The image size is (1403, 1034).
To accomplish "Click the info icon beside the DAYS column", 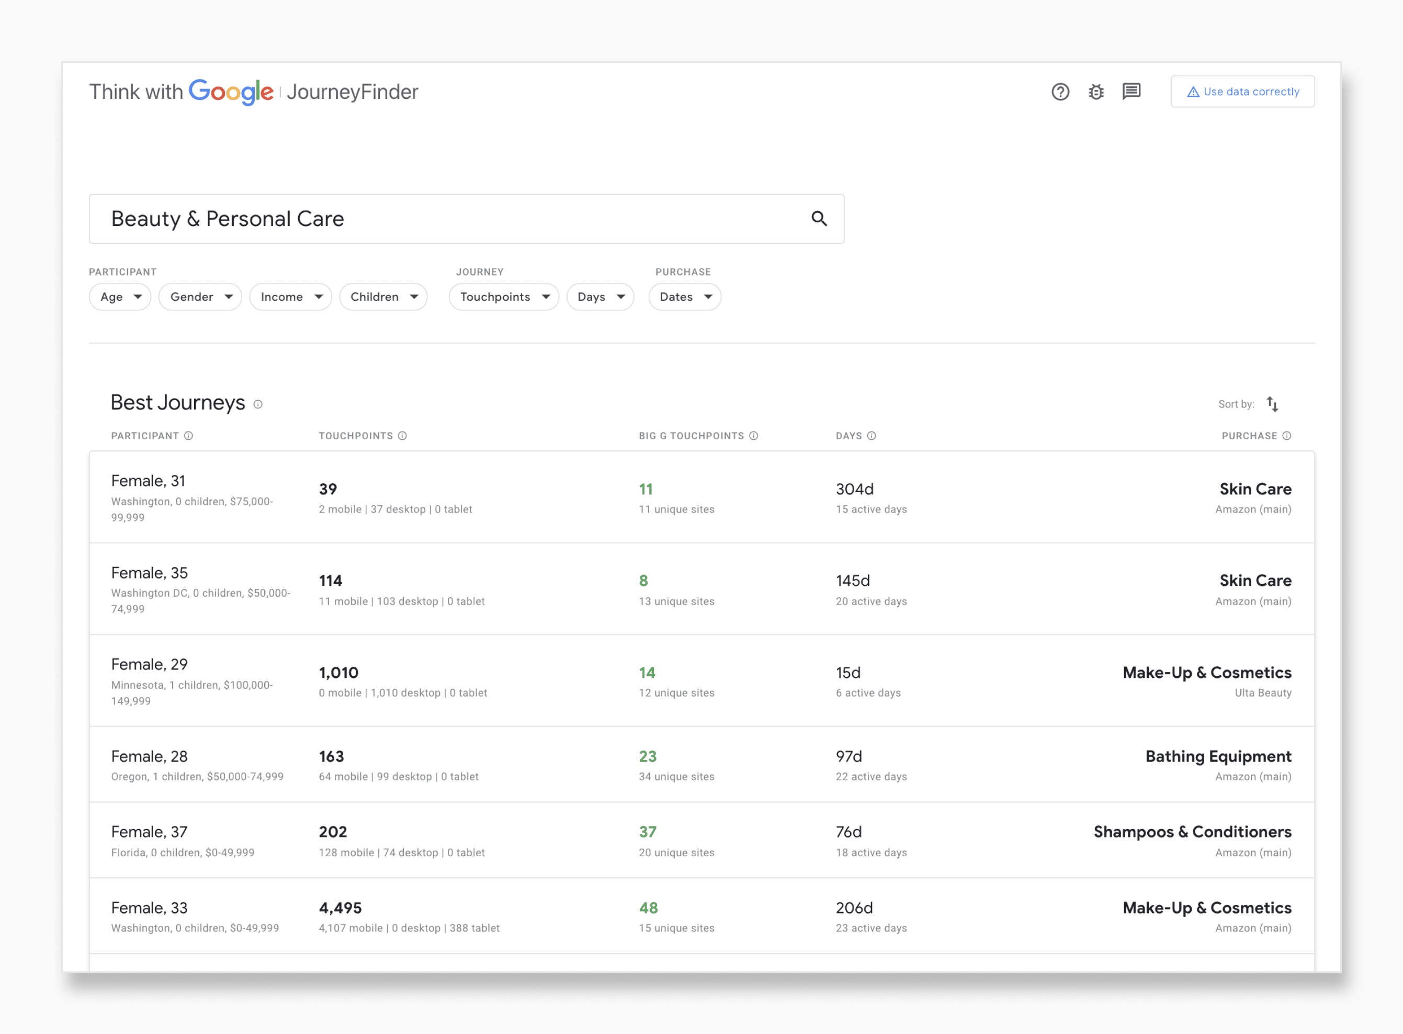I will click(872, 436).
